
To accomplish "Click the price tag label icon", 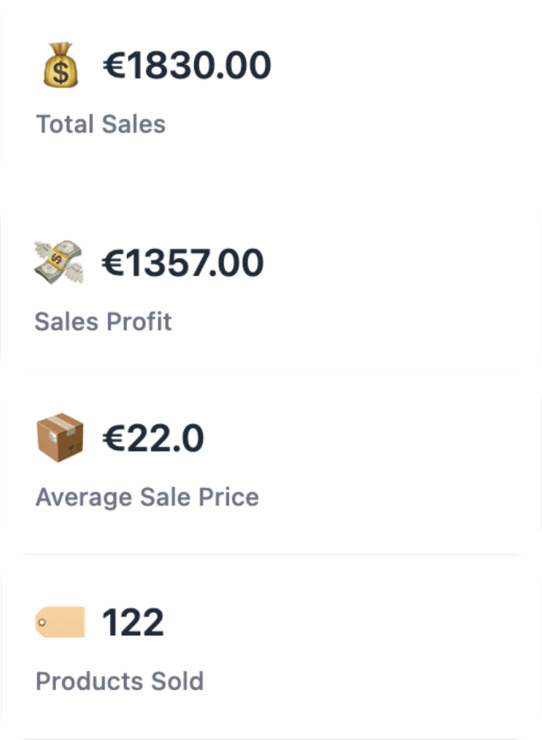I will click(60, 622).
